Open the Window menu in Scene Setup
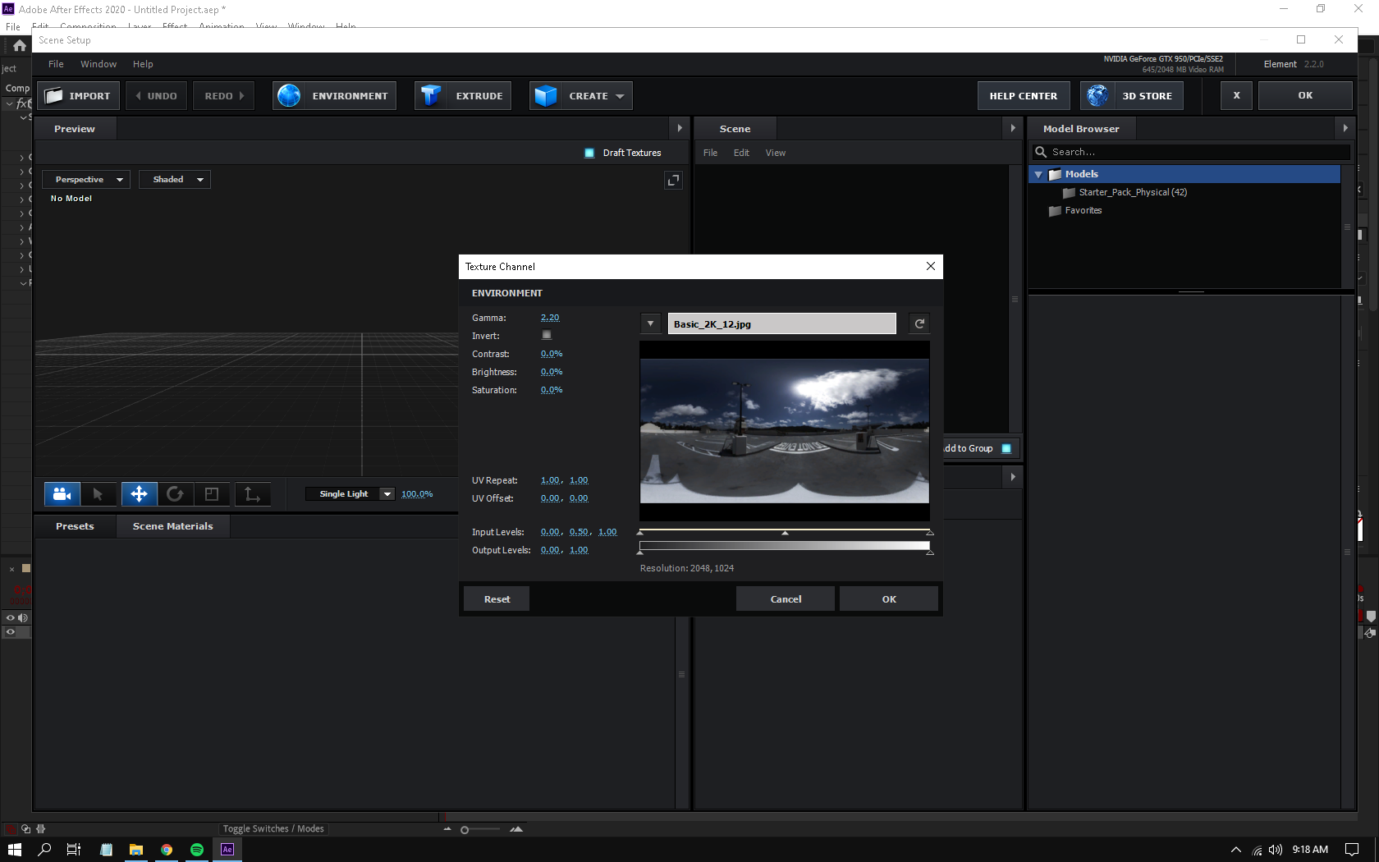1379x862 pixels. pyautogui.click(x=98, y=63)
